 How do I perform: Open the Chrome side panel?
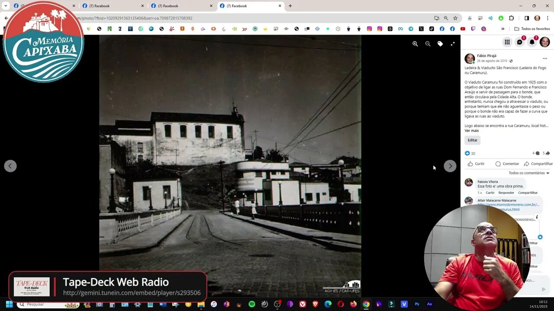[527, 18]
